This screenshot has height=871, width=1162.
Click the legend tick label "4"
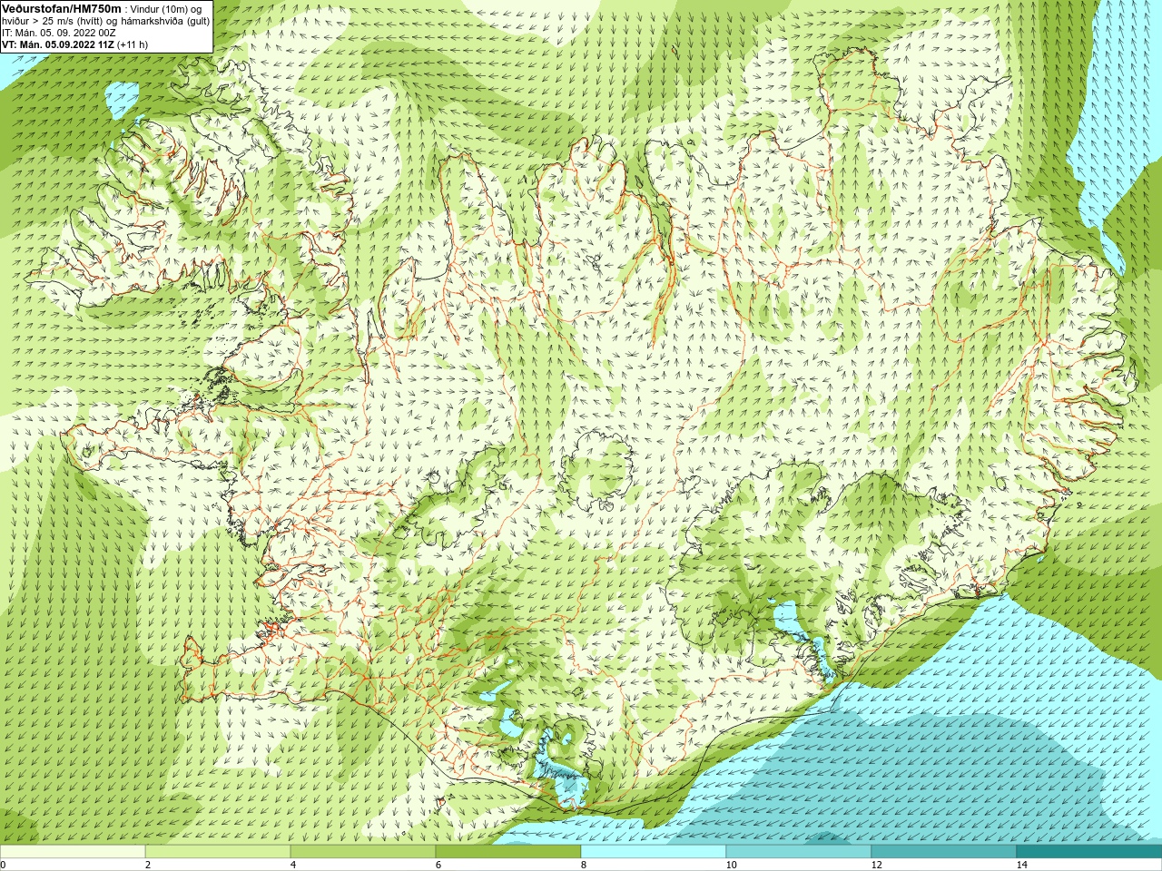(x=292, y=865)
